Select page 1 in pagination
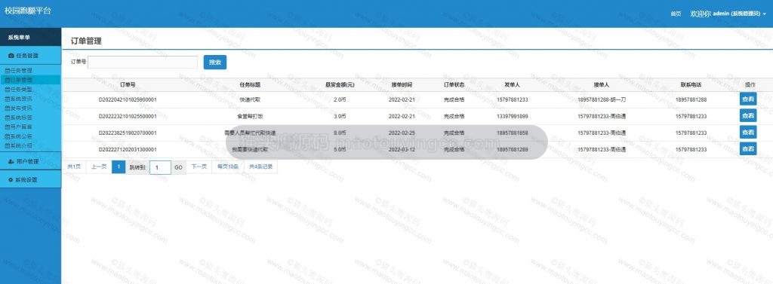 (x=119, y=166)
